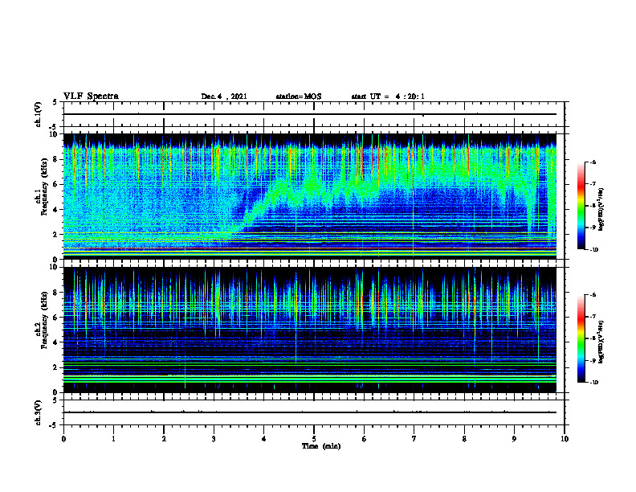Click the ch.2 spectrogram color scale bar
Image resolution: width=636 pixels, height=492 pixels.
581,338
